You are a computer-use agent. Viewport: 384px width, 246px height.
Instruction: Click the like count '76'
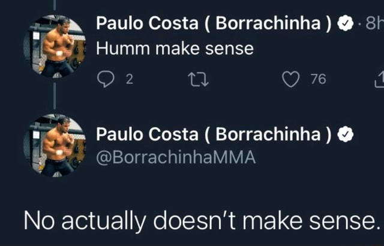pyautogui.click(x=318, y=79)
